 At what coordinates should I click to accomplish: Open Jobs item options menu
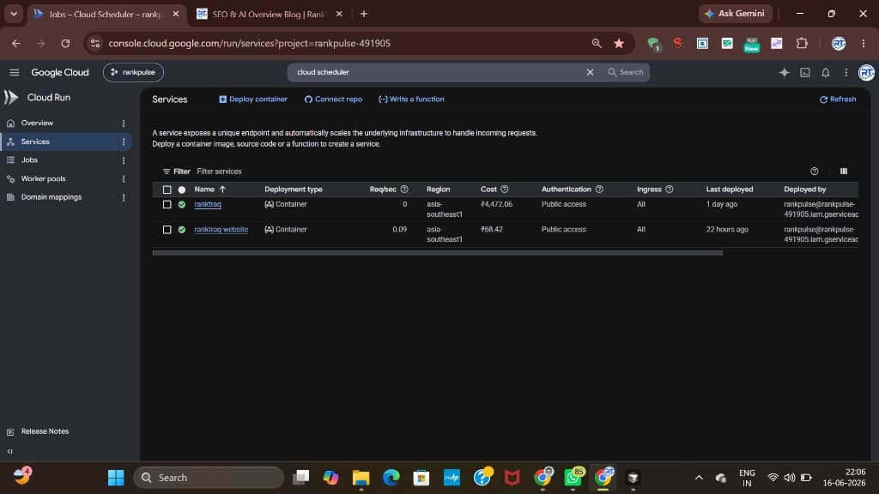click(124, 160)
